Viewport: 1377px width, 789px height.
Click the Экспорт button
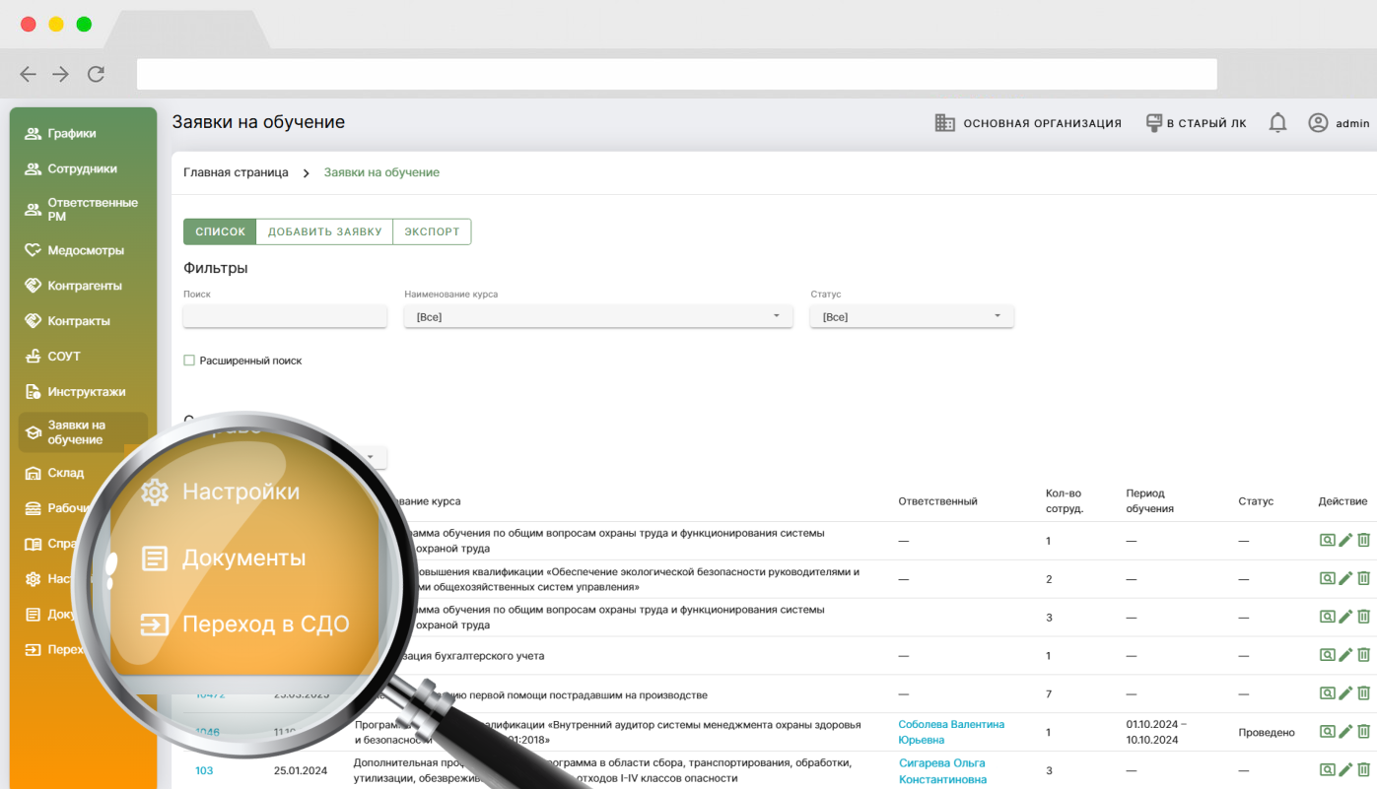click(432, 231)
